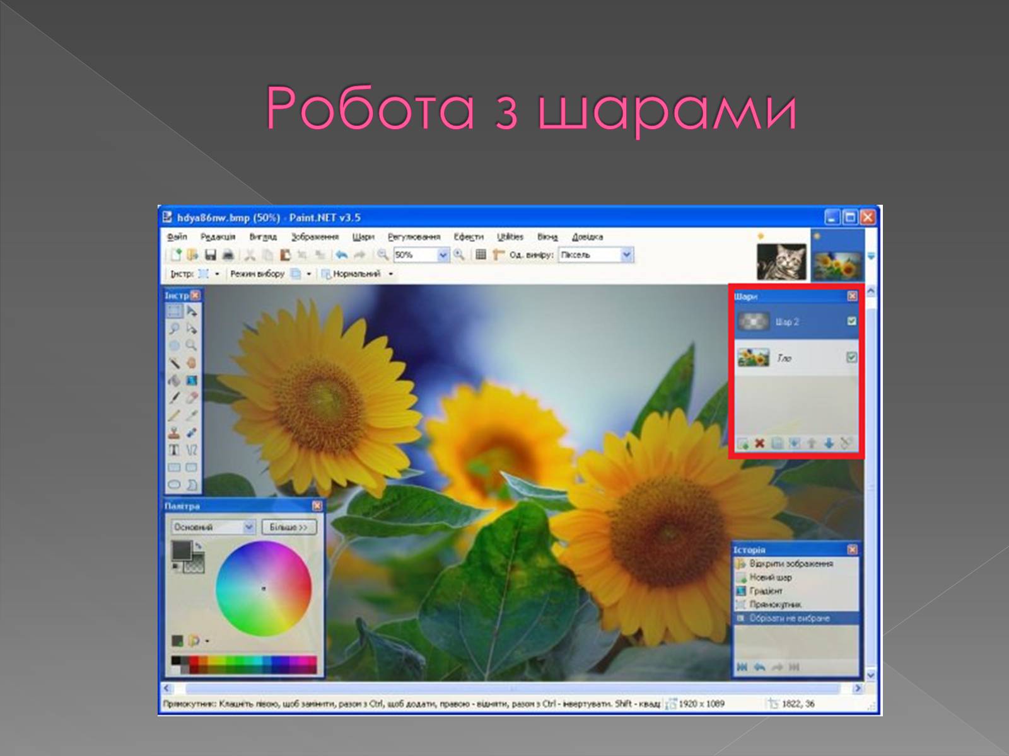Delete layer with the red X icon
The width and height of the screenshot is (1009, 756).
coord(760,444)
